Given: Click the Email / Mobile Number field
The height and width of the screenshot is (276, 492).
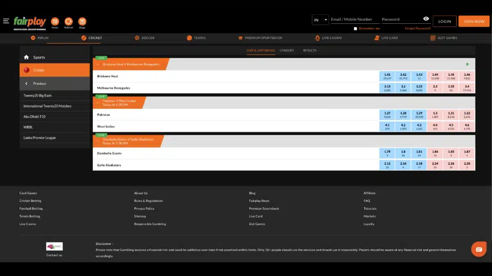Looking at the screenshot, I should tap(352, 19).
